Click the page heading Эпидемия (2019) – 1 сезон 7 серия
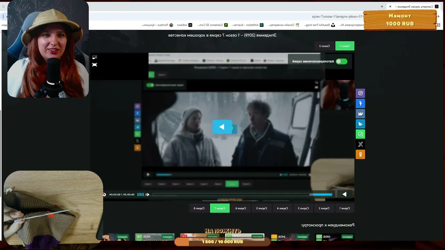 click(222, 35)
